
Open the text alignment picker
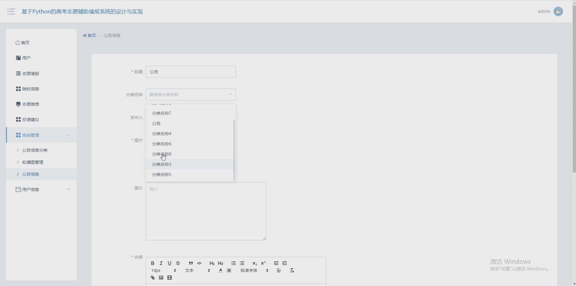(x=279, y=270)
